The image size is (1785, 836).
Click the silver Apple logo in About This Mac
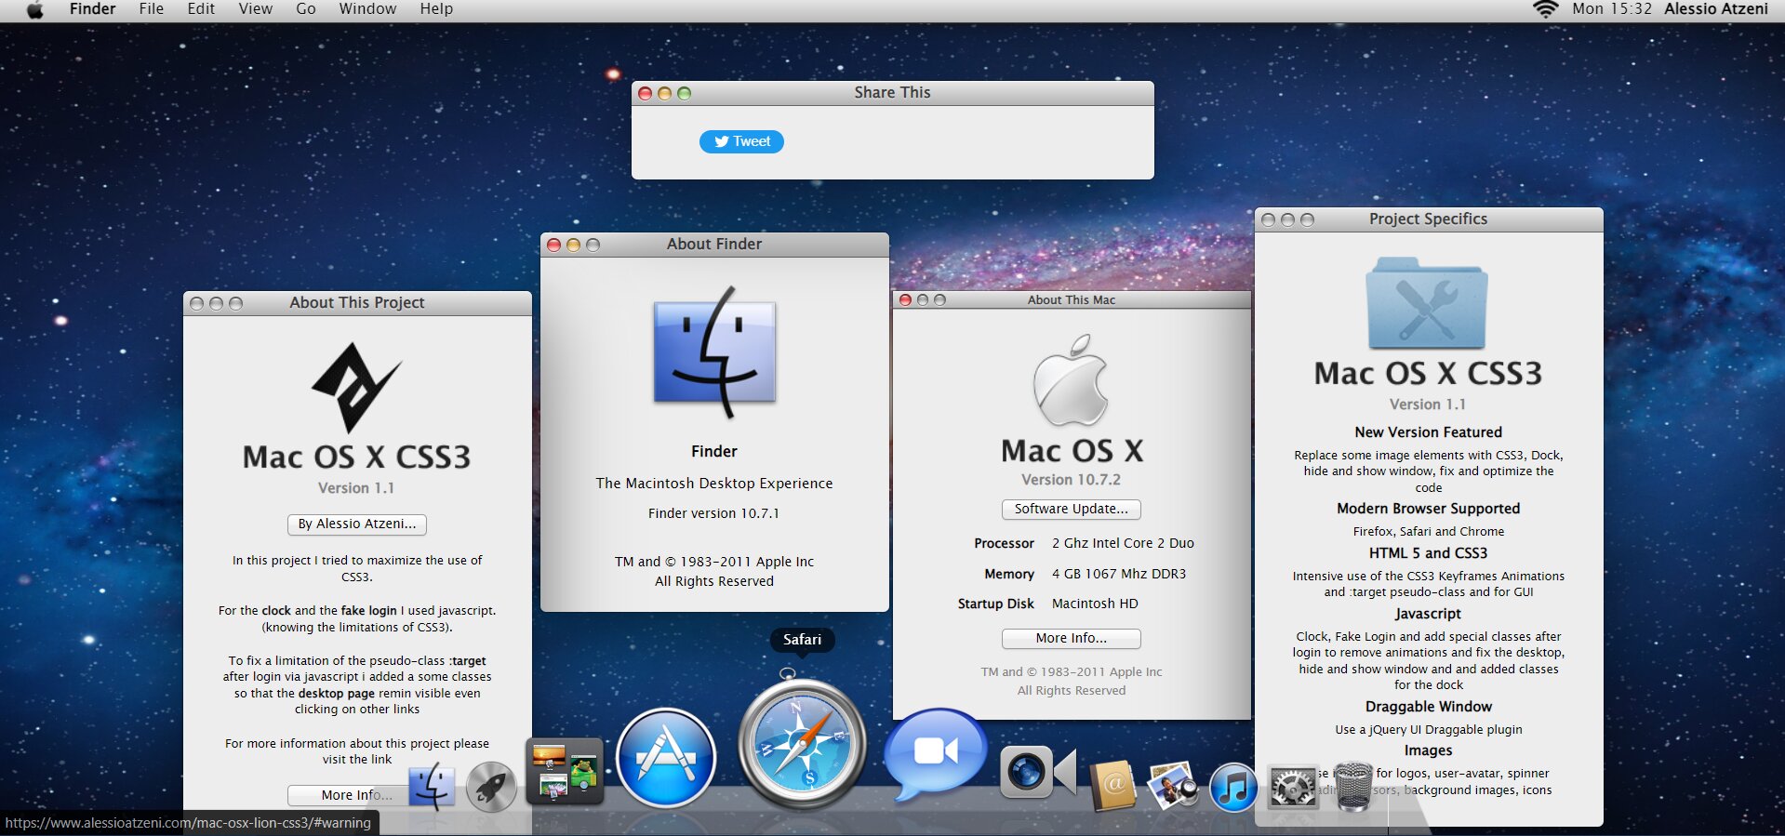coord(1071,380)
